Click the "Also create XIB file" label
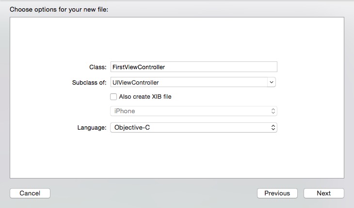 tap(145, 97)
